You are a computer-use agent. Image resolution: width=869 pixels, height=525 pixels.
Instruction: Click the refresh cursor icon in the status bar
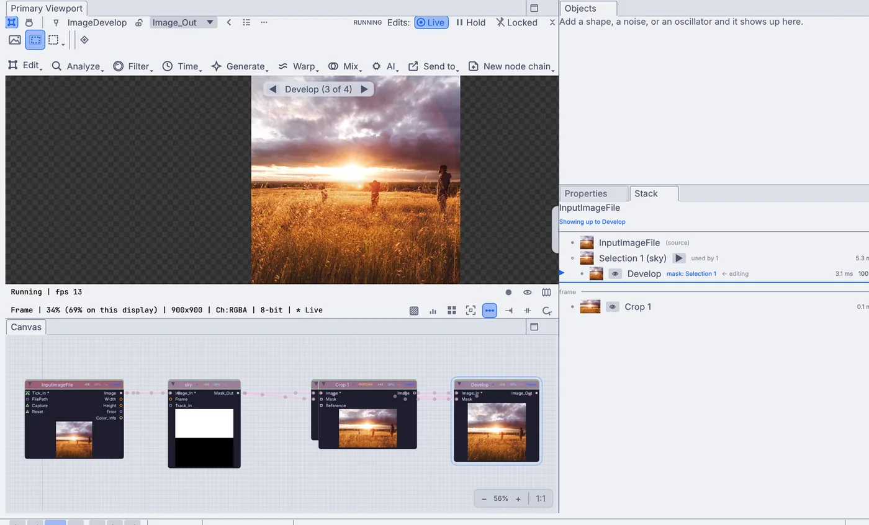coord(547,311)
